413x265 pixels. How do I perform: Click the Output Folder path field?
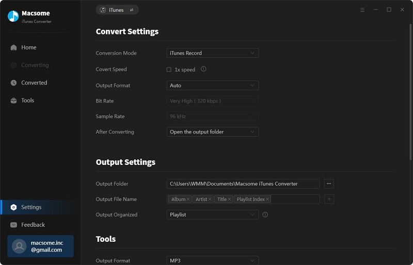click(x=243, y=184)
